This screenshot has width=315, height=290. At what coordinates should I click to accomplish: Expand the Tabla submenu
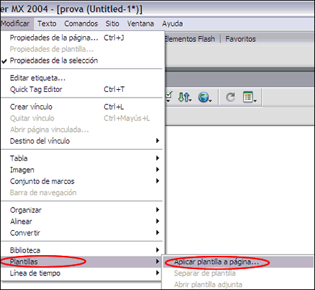(82, 158)
